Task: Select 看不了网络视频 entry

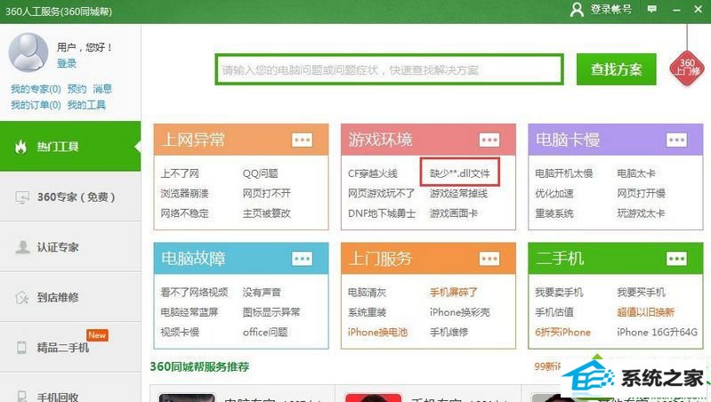Action: 194,293
